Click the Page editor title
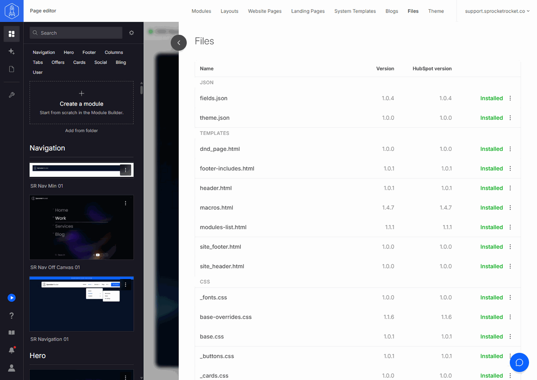Viewport: 537px width, 380px height. click(x=43, y=11)
